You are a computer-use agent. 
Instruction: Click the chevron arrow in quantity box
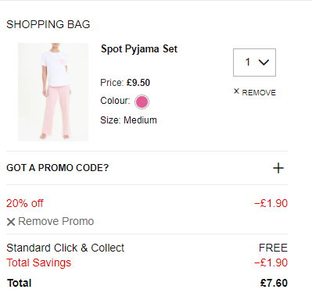[264, 62]
